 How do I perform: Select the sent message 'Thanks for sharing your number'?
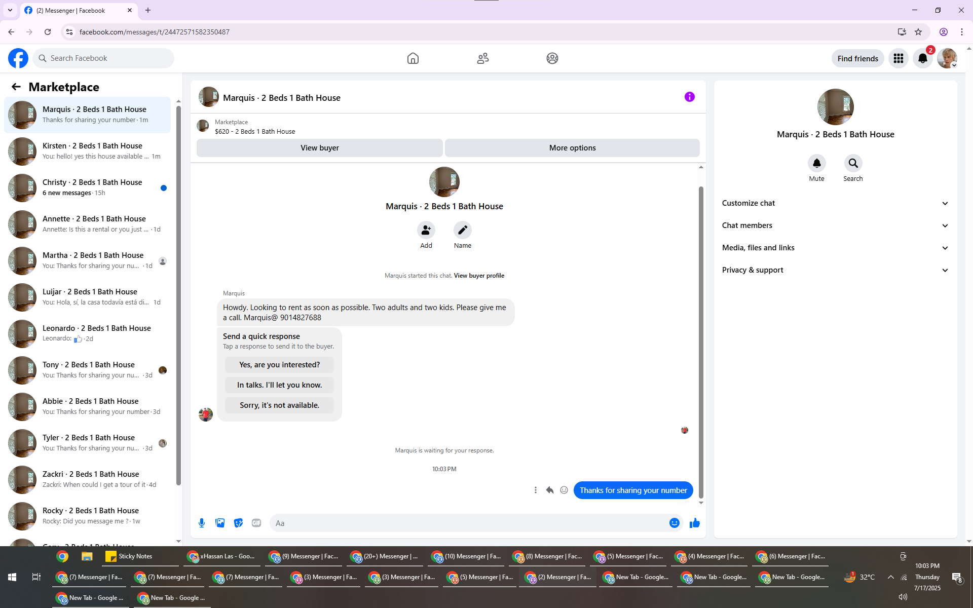pos(633,490)
